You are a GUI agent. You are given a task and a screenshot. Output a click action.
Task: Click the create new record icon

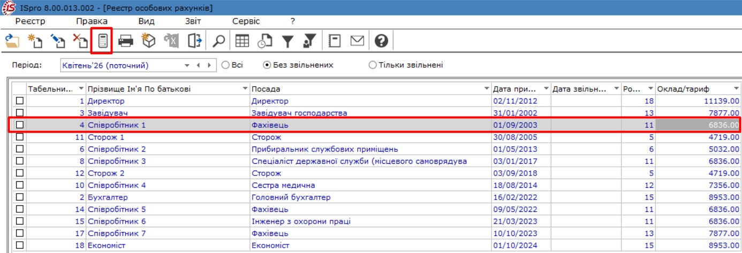(35, 41)
